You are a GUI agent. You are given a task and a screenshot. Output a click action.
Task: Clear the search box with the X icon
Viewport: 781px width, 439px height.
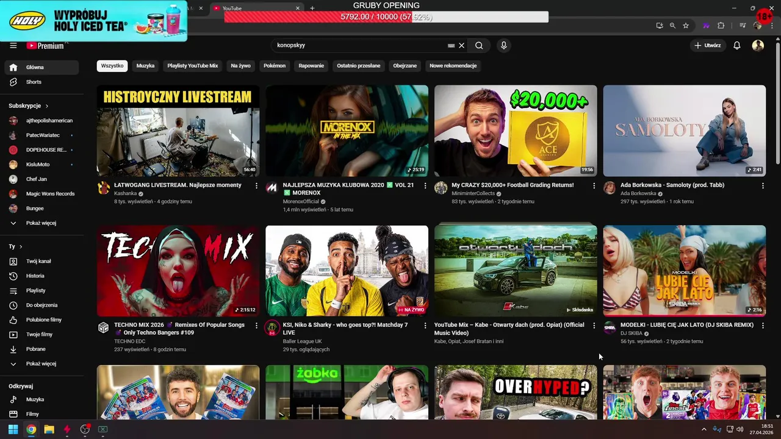click(462, 46)
